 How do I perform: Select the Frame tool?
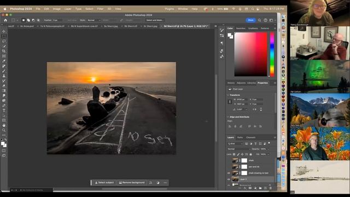point(4,56)
